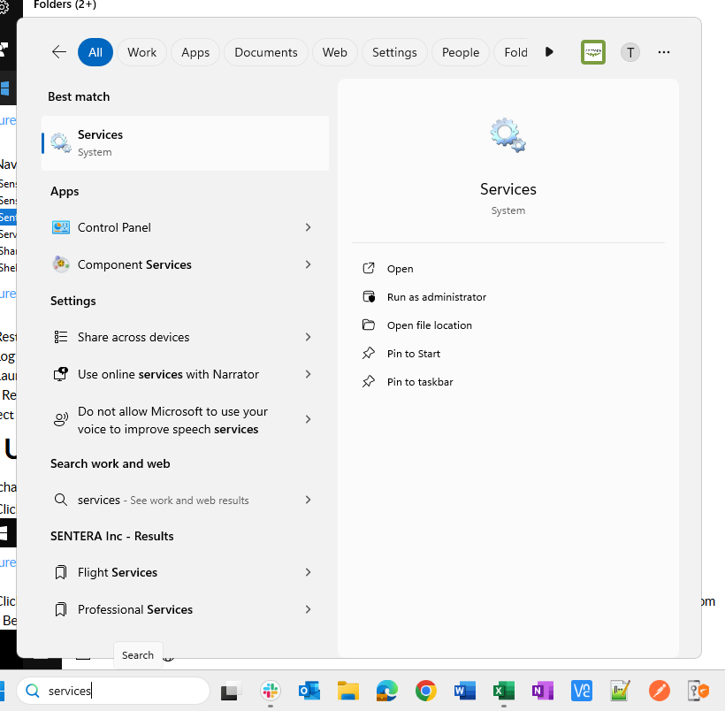Image resolution: width=725 pixels, height=711 pixels.
Task: Open Excel from the taskbar
Action: pyautogui.click(x=504, y=691)
